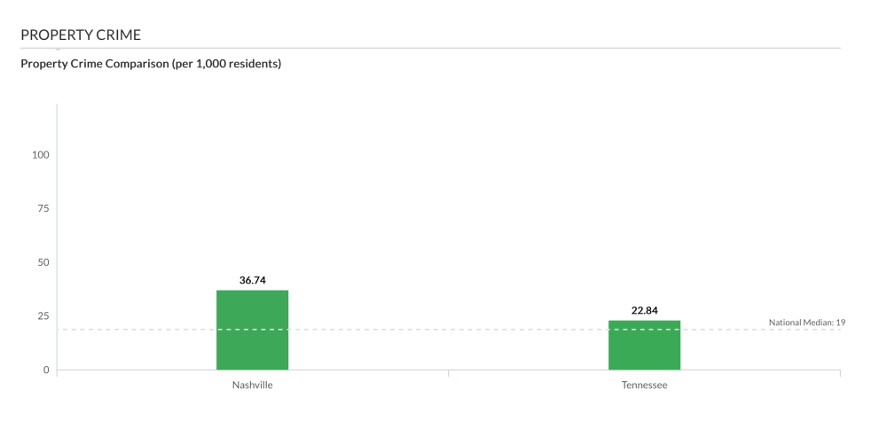
Task: Click the Nashville x-axis label
Action: click(253, 385)
